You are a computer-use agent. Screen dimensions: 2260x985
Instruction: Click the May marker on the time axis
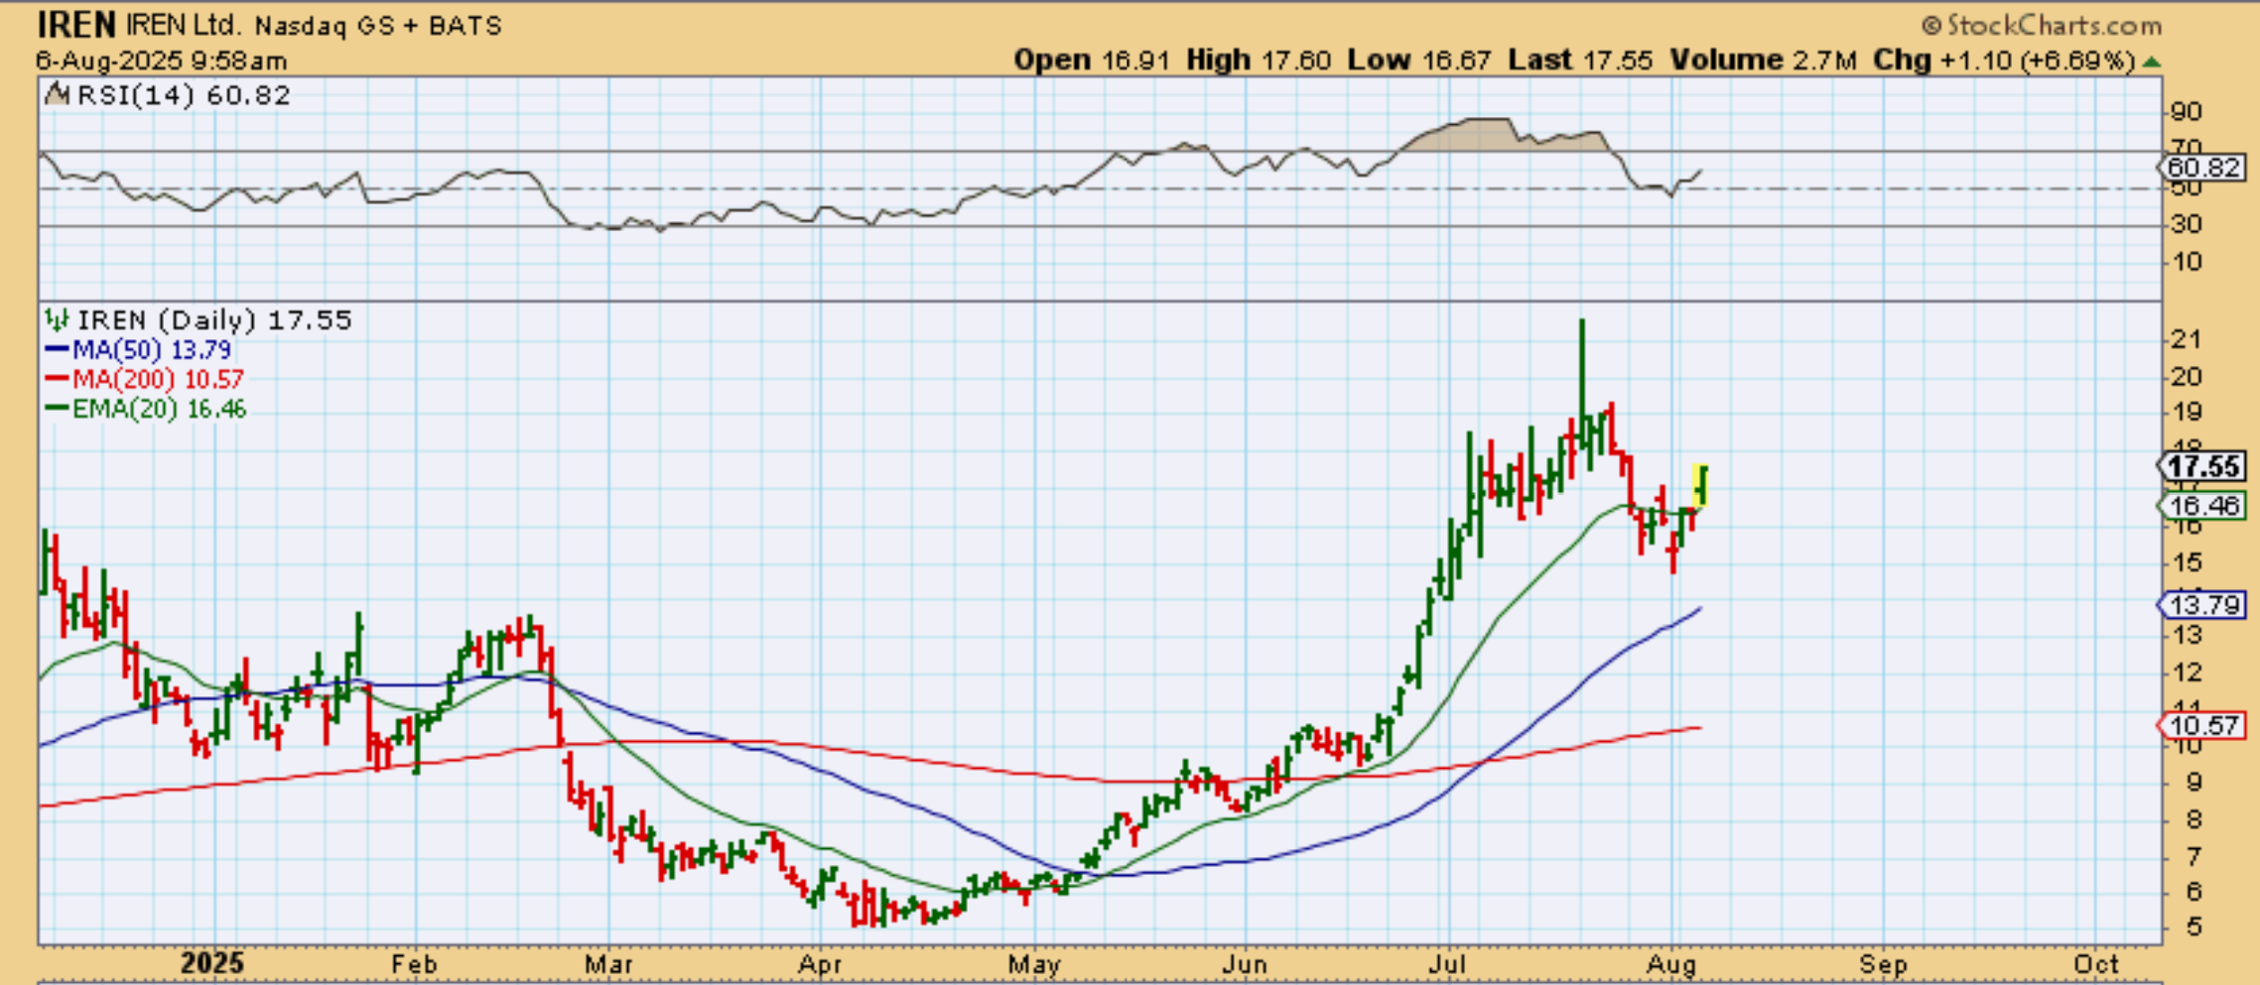[x=1034, y=964]
